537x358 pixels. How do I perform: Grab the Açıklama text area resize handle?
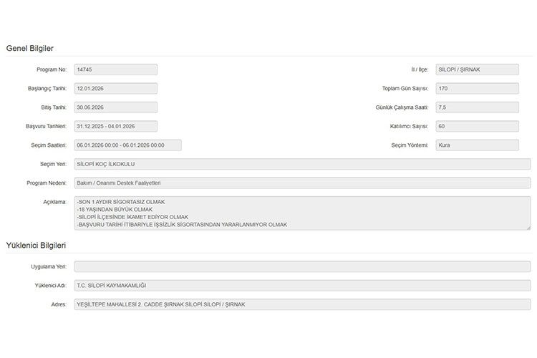528,227
